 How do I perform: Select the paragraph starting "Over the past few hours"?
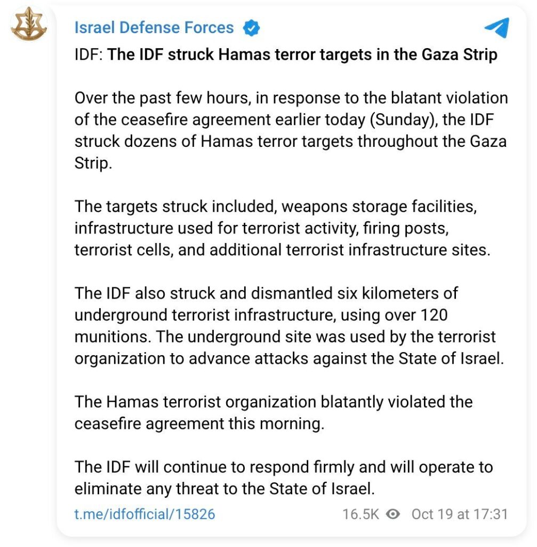point(291,130)
